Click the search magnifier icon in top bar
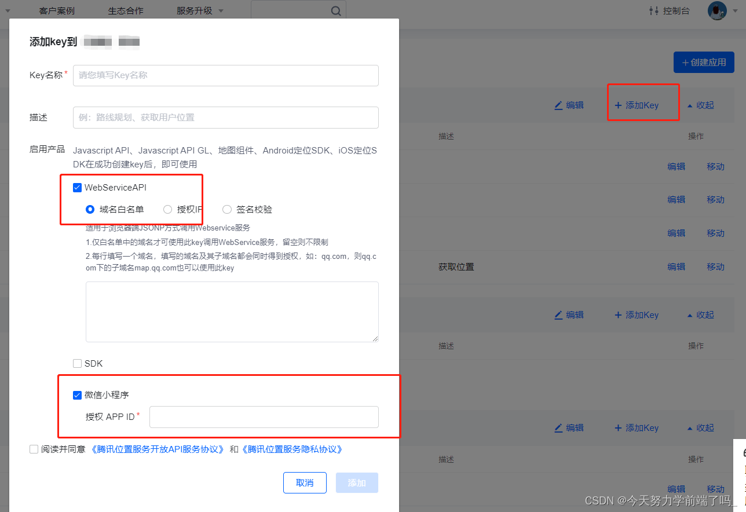 (335, 11)
